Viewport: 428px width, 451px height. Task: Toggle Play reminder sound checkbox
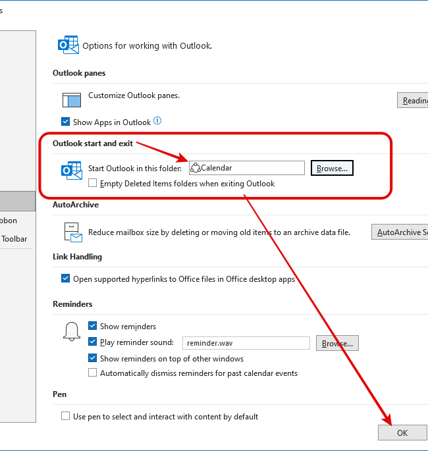click(92, 342)
